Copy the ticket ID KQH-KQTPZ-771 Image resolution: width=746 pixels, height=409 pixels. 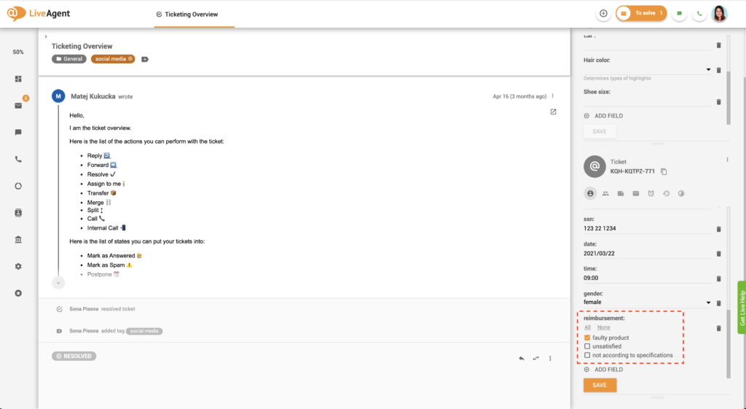(664, 171)
